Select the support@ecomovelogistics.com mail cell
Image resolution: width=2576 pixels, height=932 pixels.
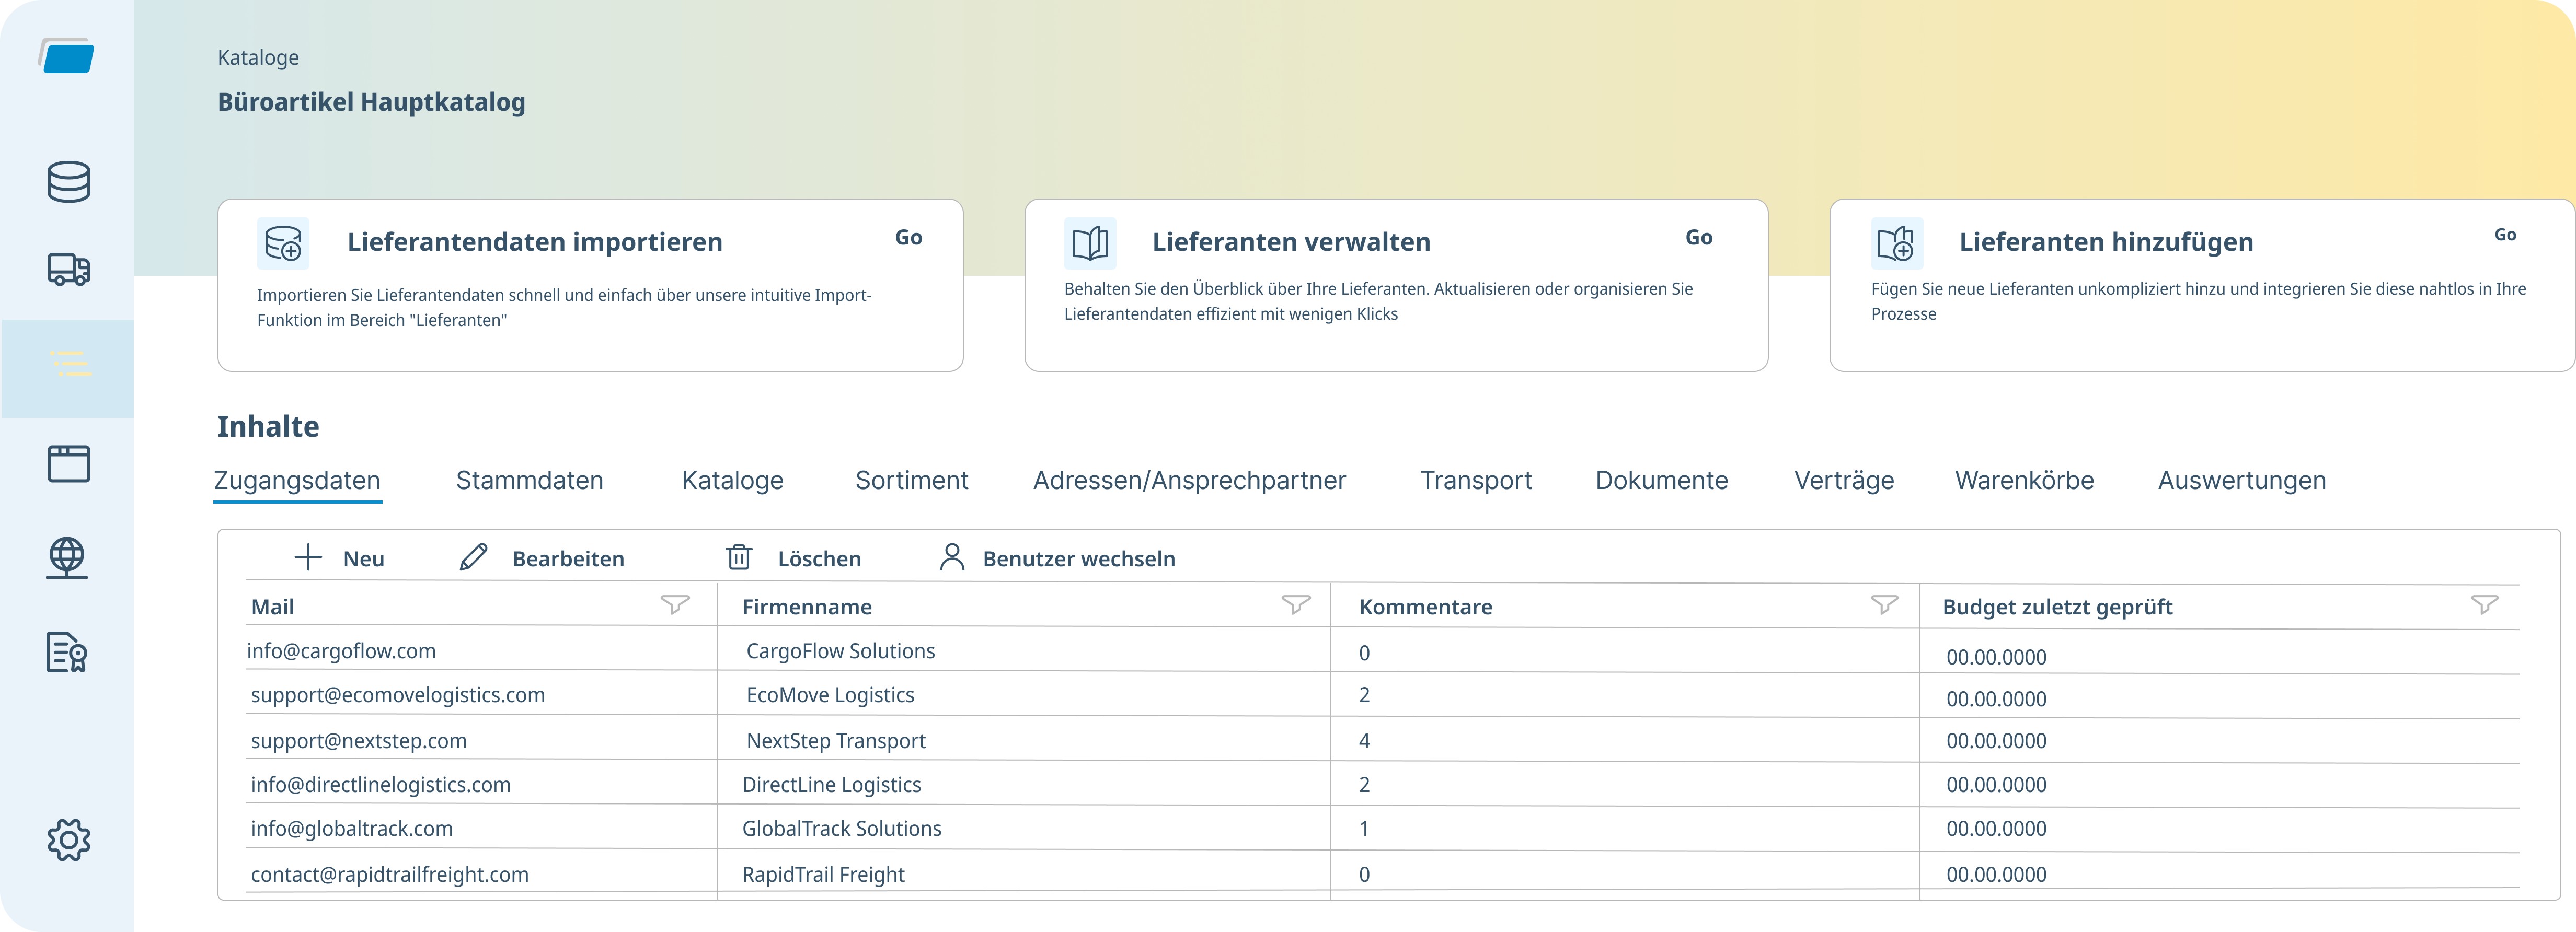(x=397, y=695)
